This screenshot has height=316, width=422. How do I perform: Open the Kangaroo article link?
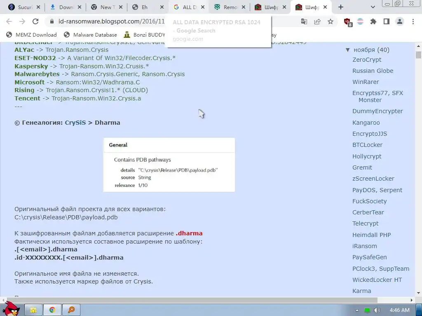click(x=366, y=123)
